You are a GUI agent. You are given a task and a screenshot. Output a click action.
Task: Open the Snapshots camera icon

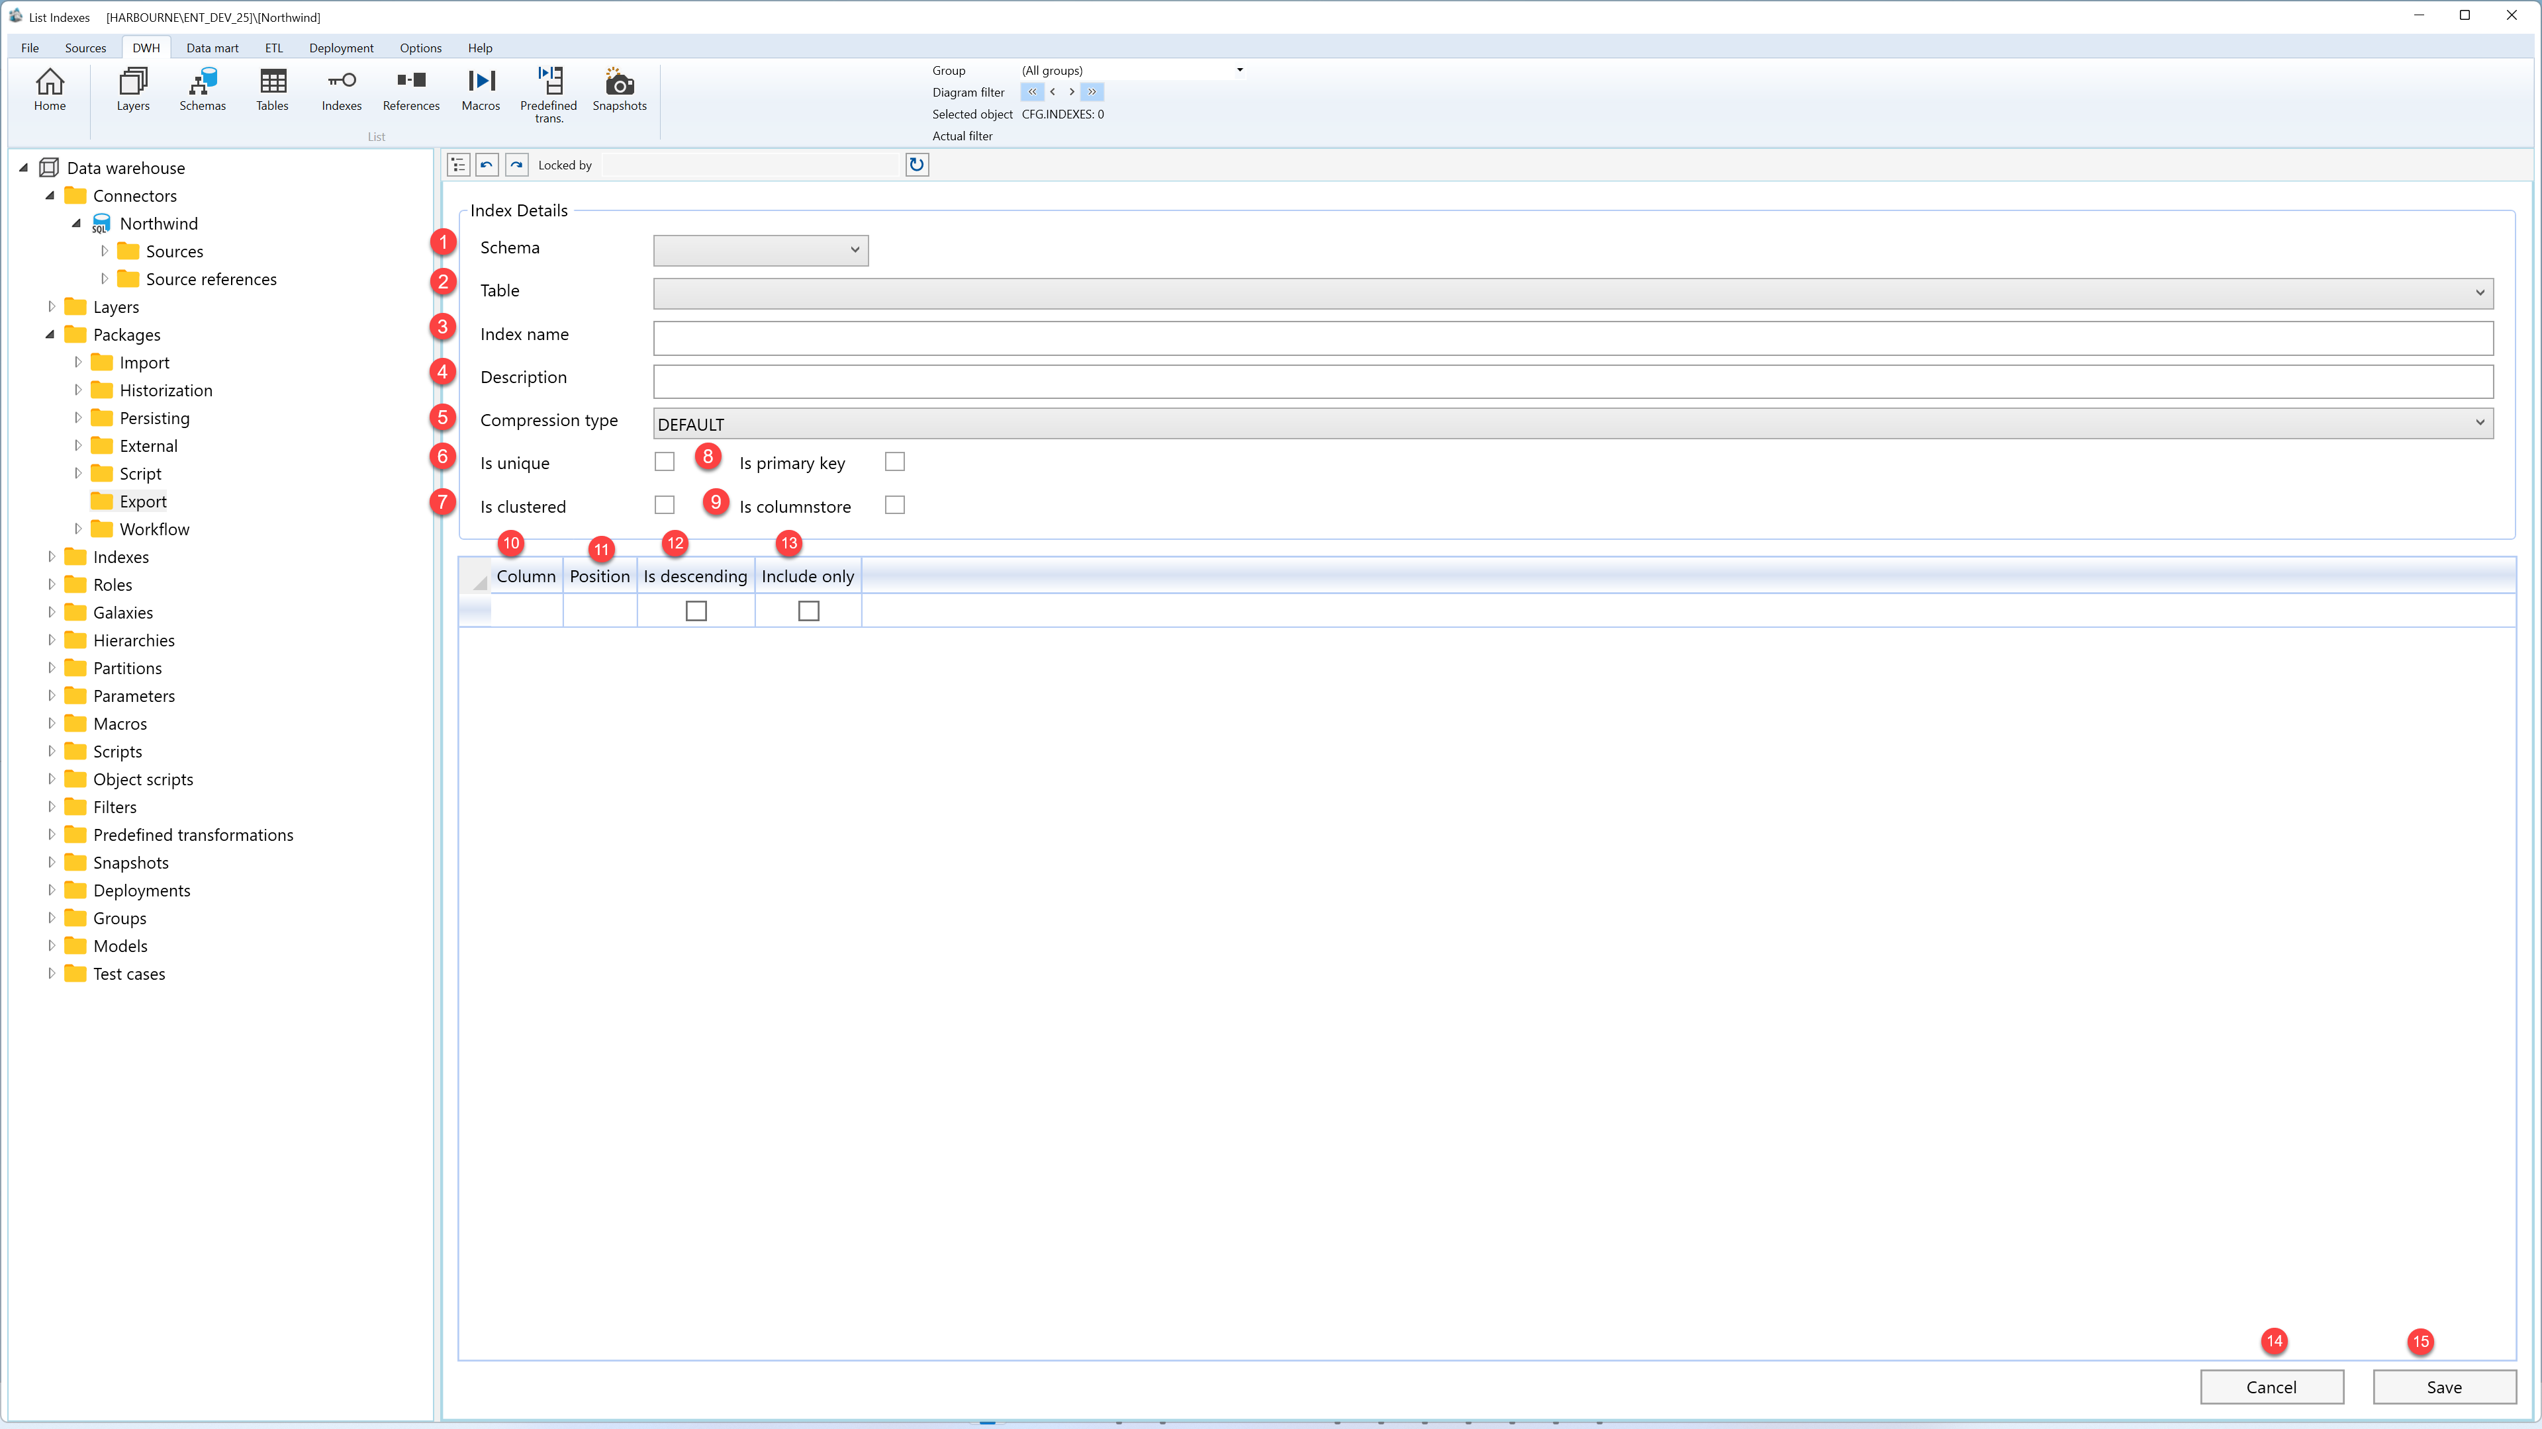coord(620,90)
